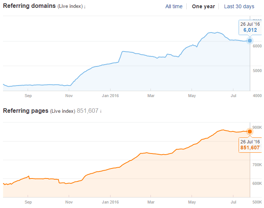Click the orange data point marker

pyautogui.click(x=250, y=131)
